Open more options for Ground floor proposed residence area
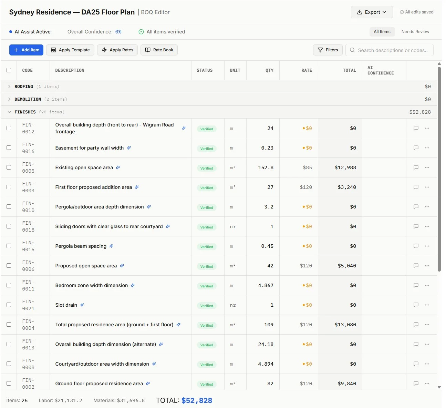Viewport: 446px width, 408px height. click(x=427, y=384)
